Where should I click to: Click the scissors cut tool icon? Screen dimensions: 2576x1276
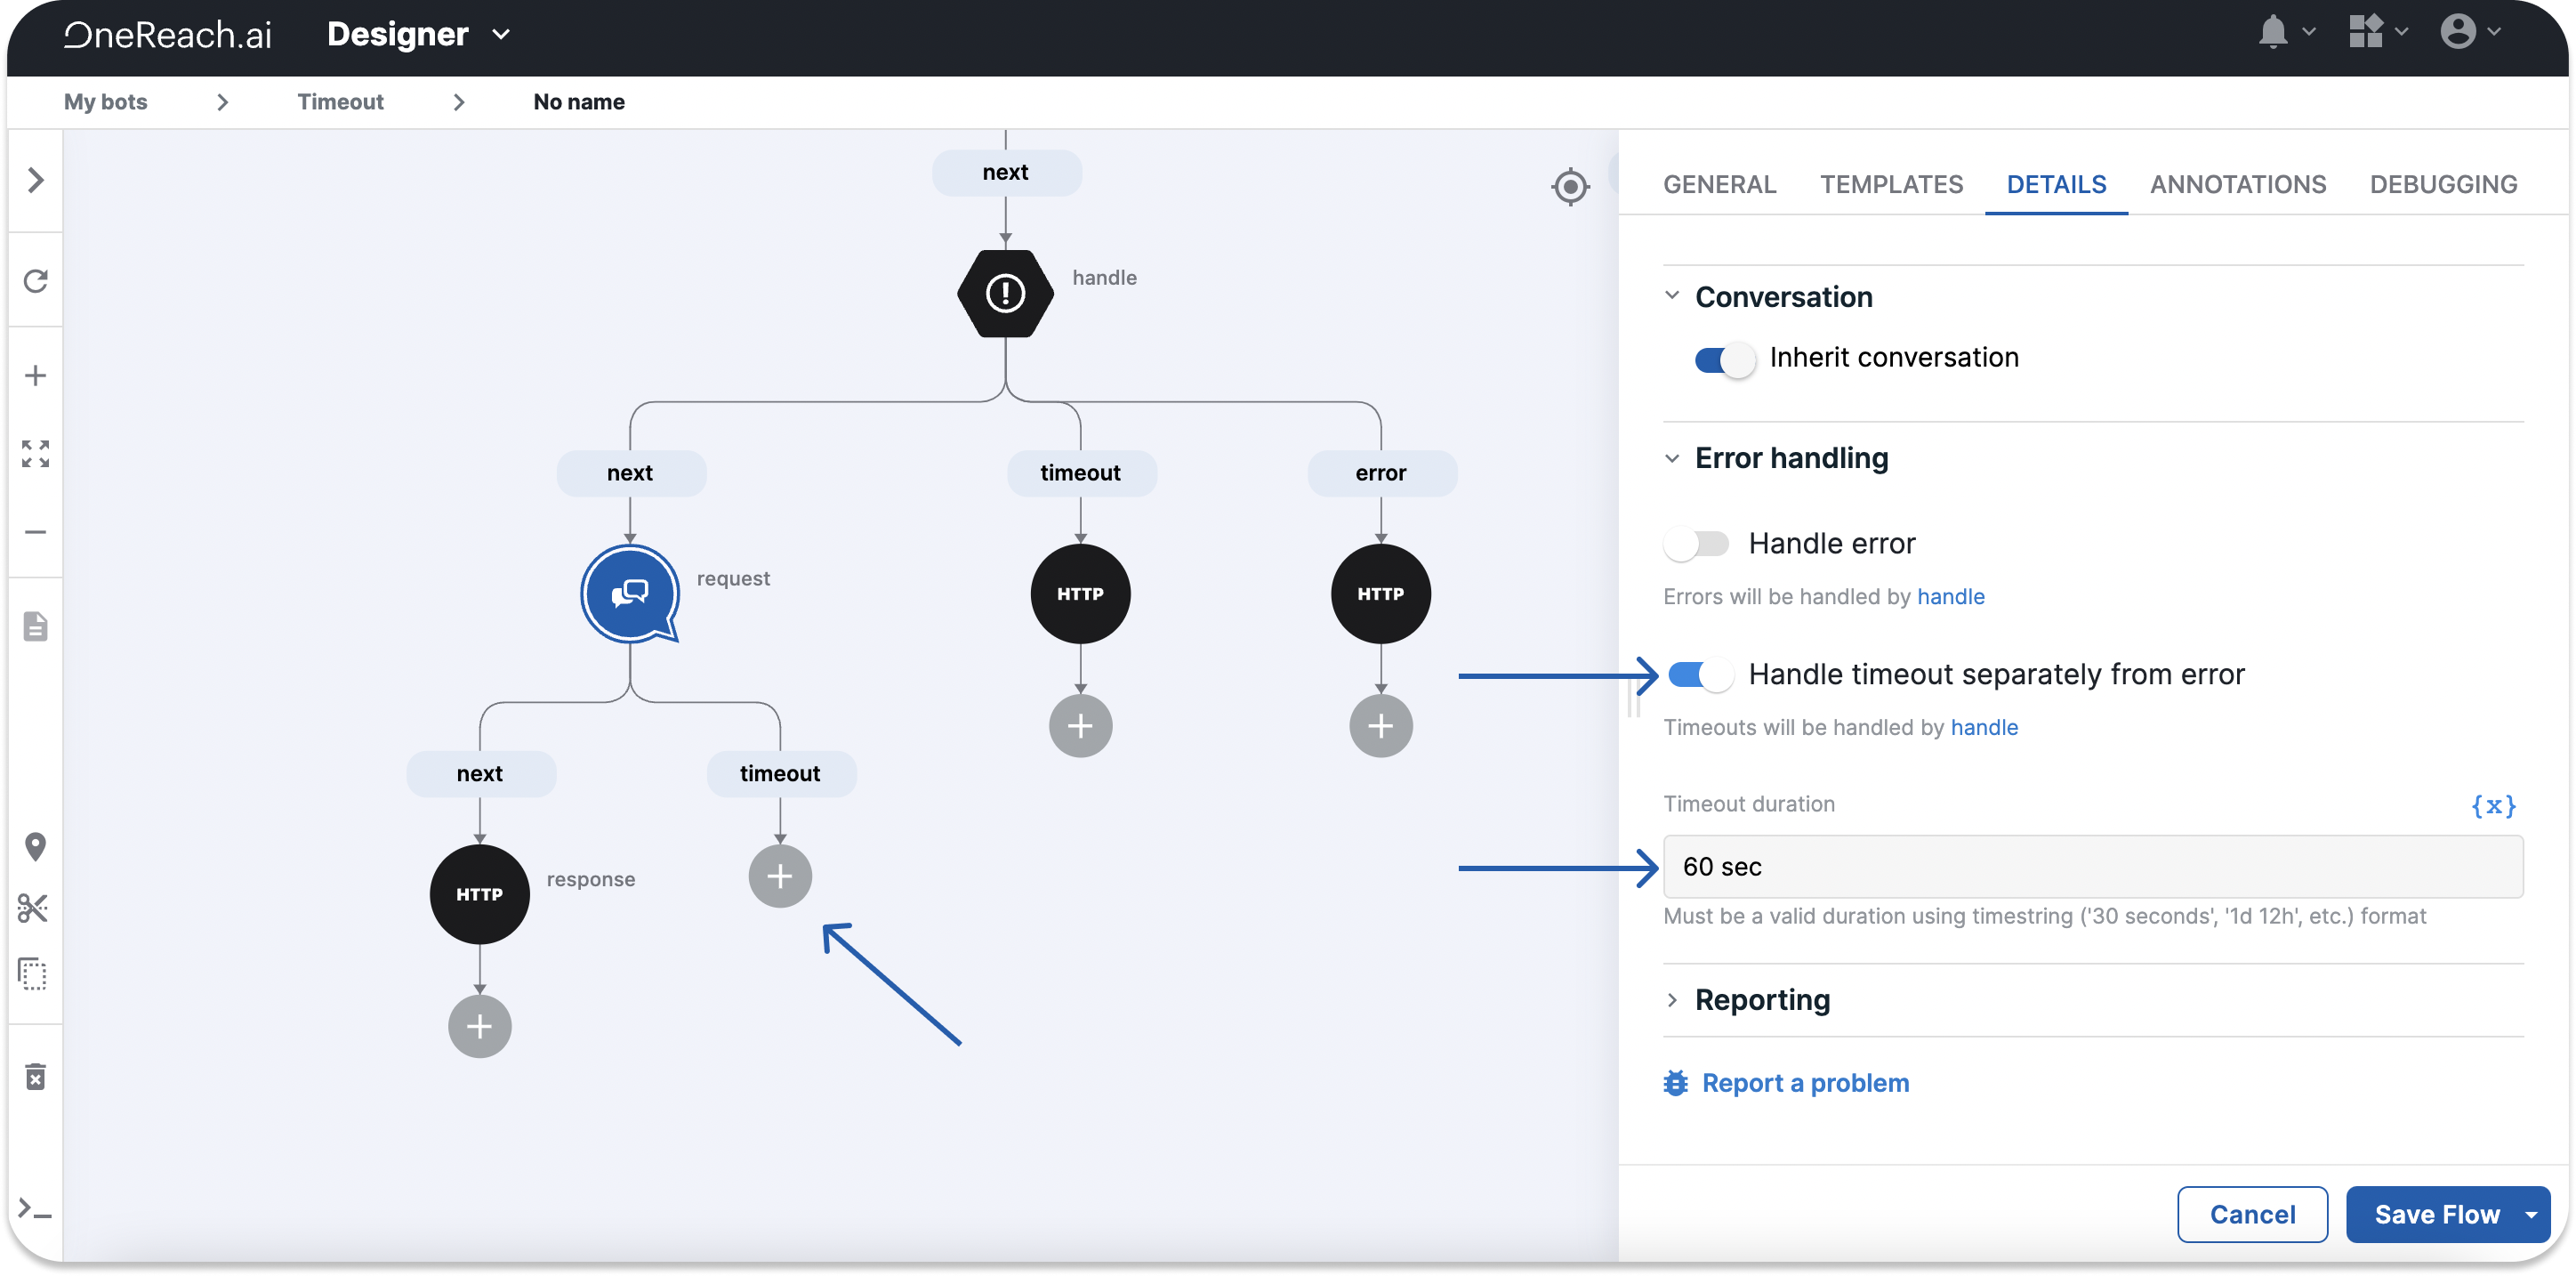pos(34,908)
